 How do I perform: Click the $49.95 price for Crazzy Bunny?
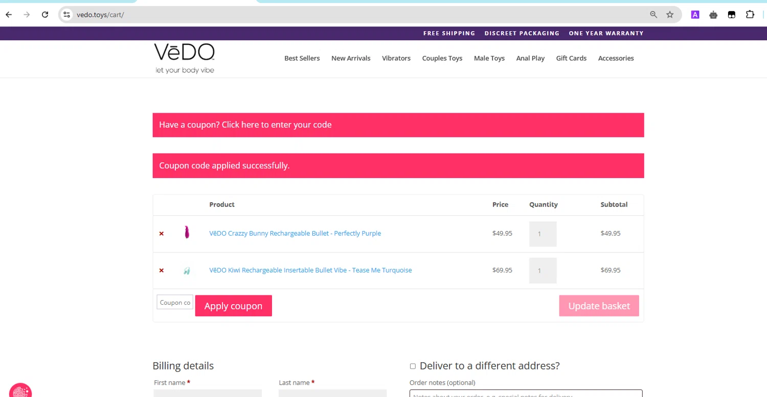click(x=502, y=233)
